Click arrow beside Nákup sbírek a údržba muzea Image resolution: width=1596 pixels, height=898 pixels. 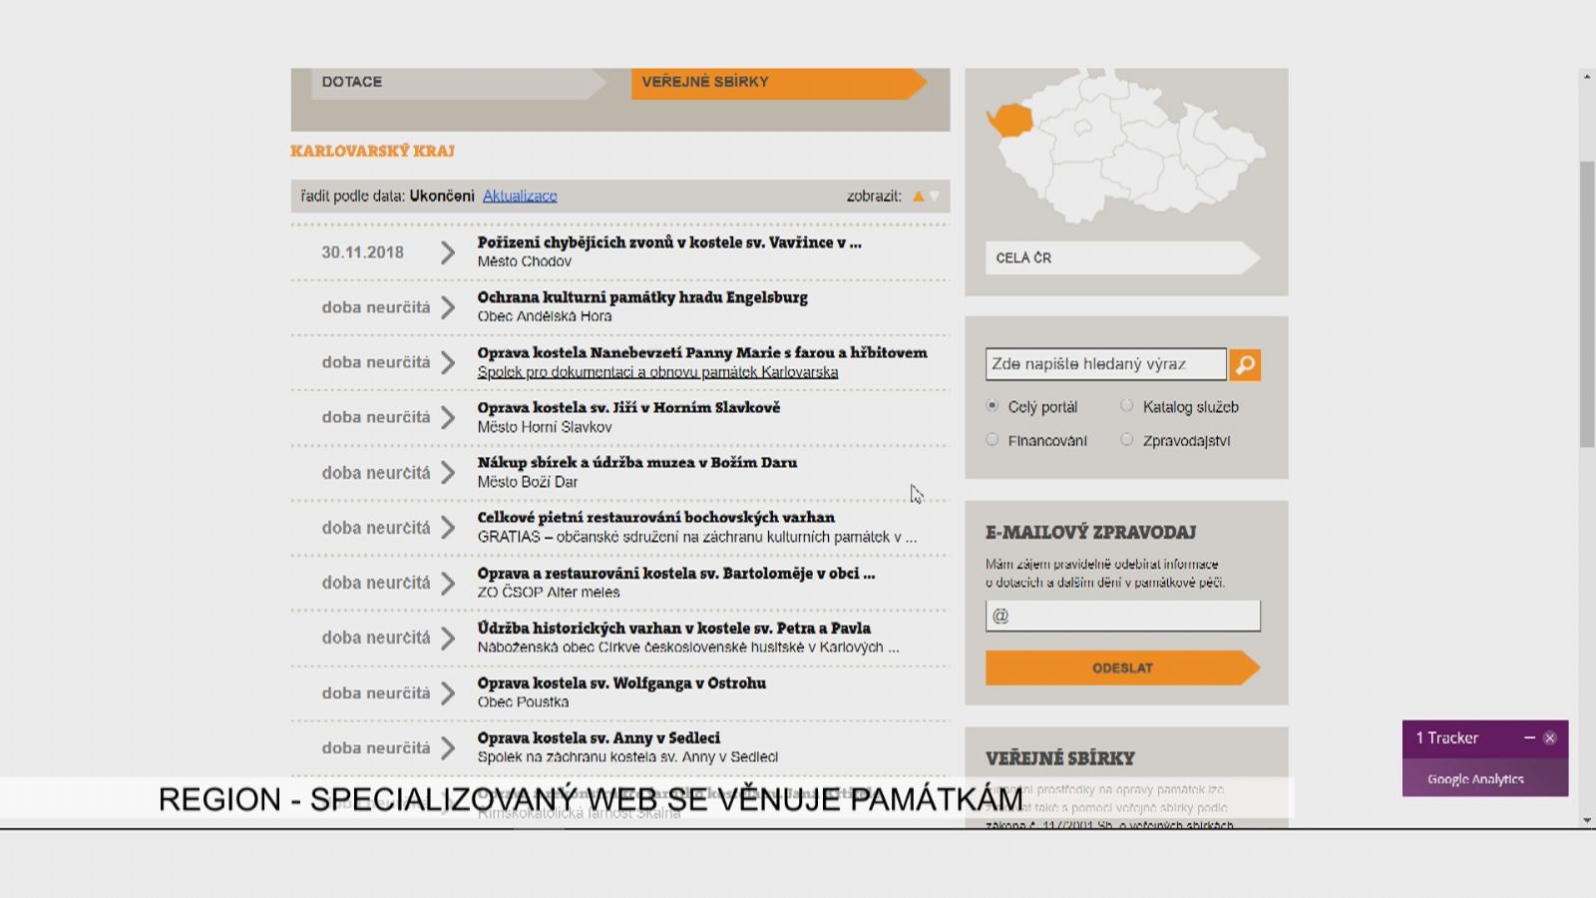(448, 473)
